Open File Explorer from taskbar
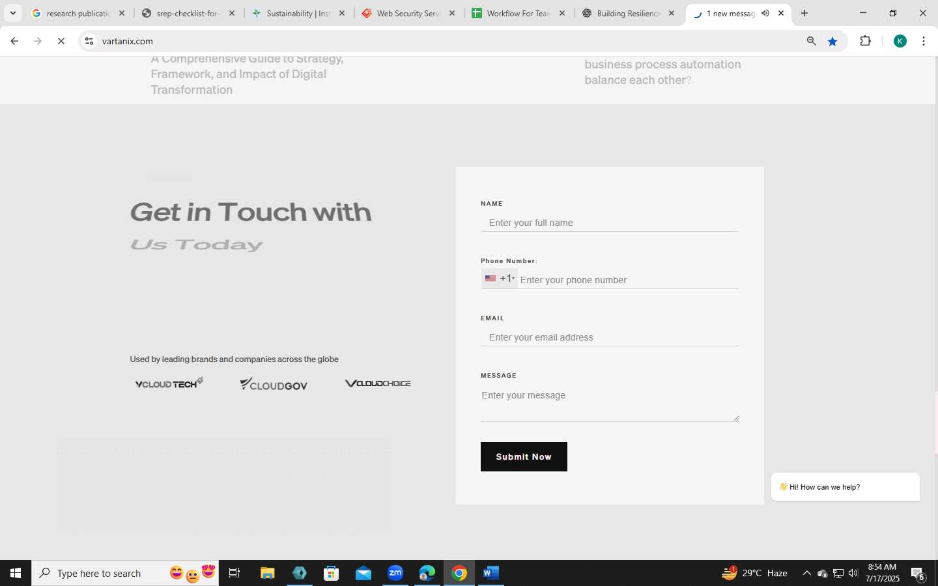 [x=268, y=573]
